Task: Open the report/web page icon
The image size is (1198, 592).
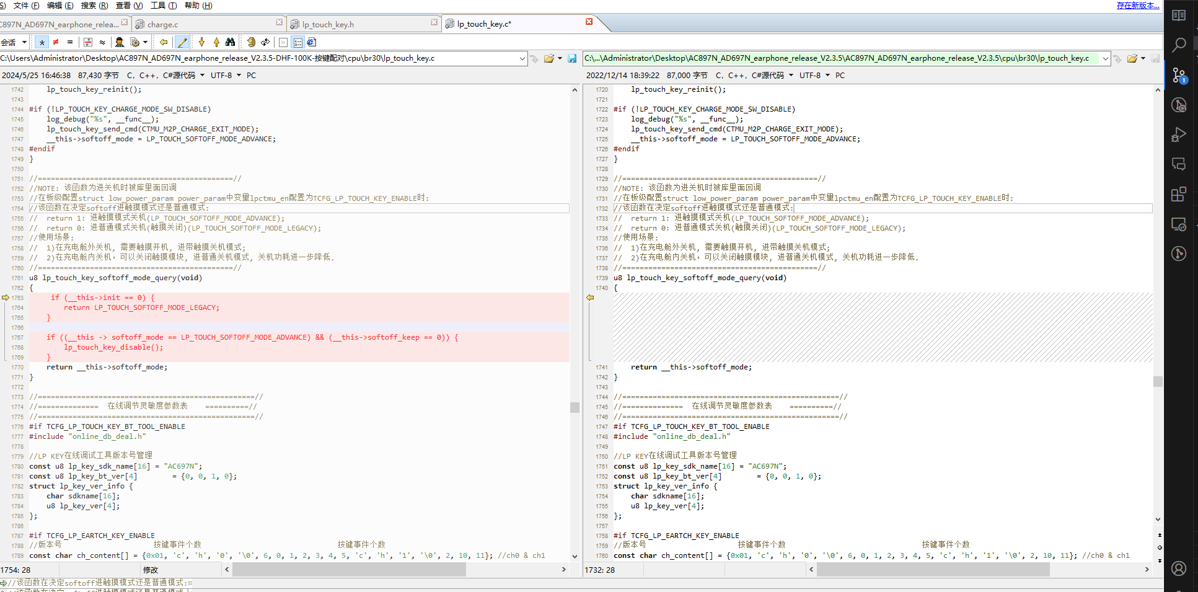Action: (x=312, y=42)
